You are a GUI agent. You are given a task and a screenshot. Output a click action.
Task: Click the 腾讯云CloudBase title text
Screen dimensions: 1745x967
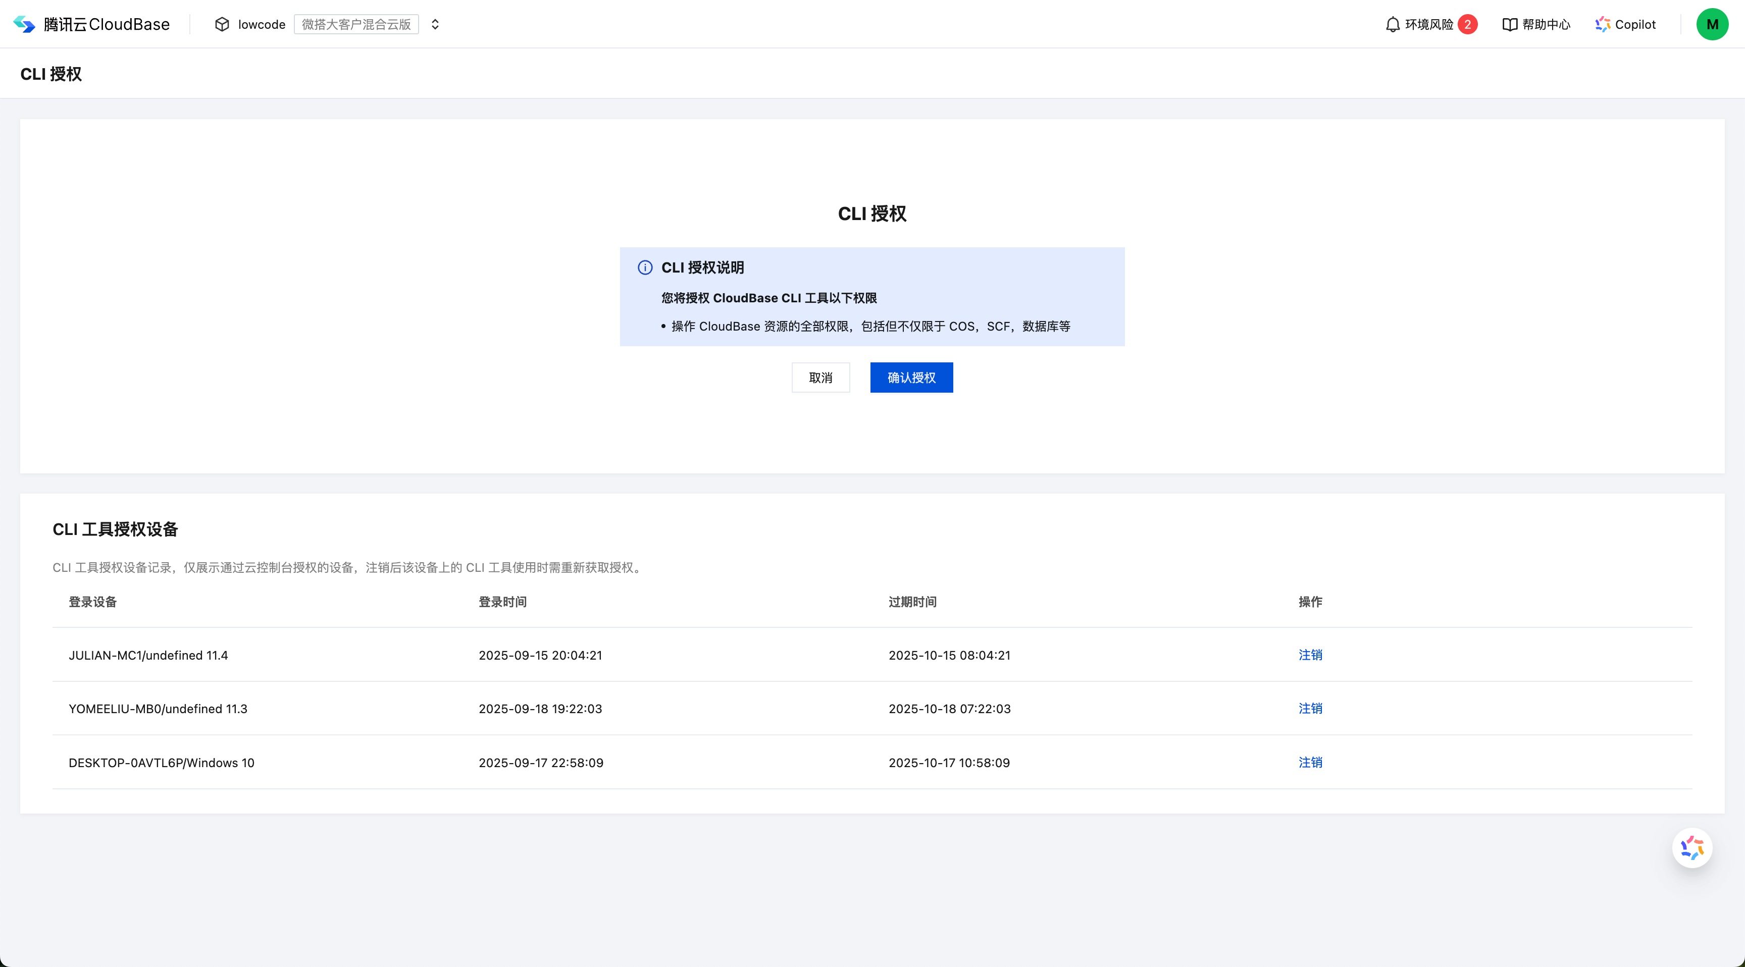click(x=107, y=24)
